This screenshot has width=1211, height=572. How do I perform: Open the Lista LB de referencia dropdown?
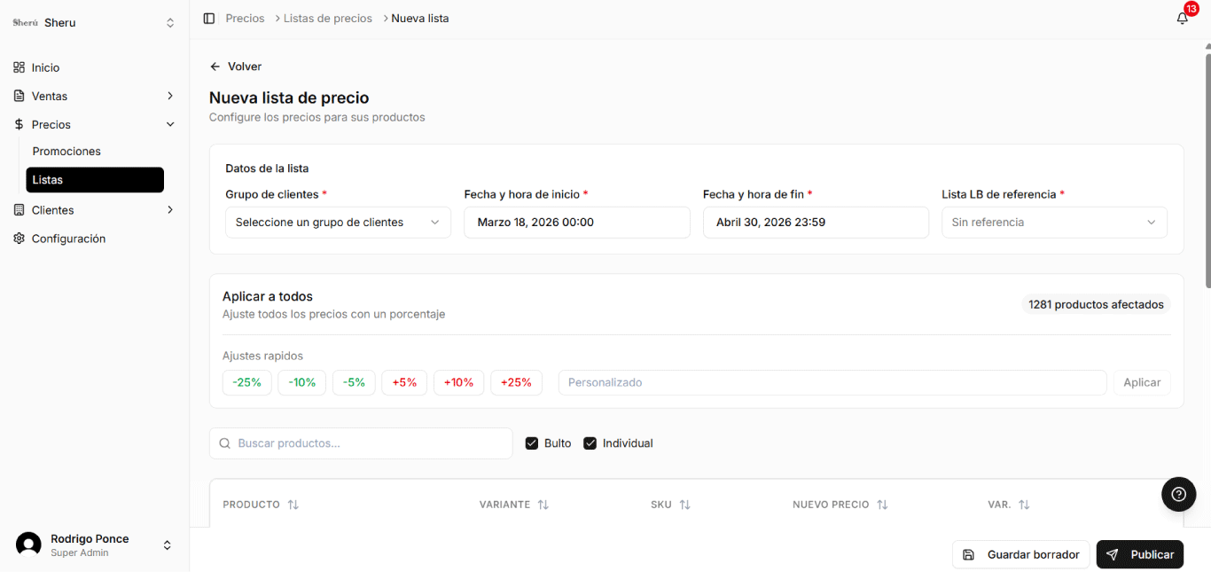point(1054,223)
